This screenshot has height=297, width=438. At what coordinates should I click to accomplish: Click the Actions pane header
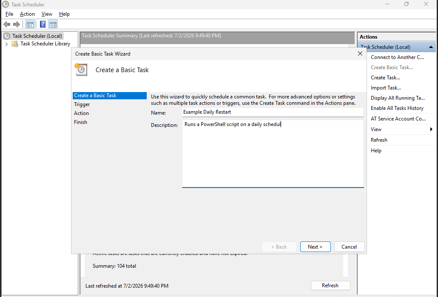tap(368, 37)
